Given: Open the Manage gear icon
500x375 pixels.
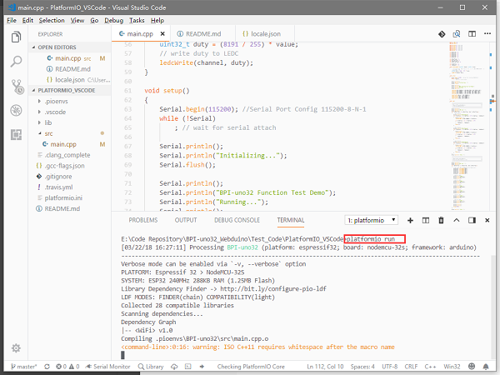Looking at the screenshot, I should [x=16, y=347].
